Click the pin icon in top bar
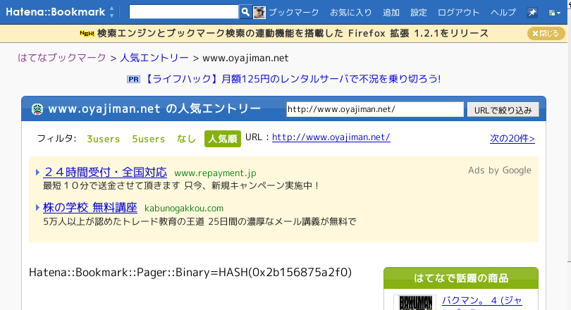571x310 pixels. pyautogui.click(x=532, y=13)
